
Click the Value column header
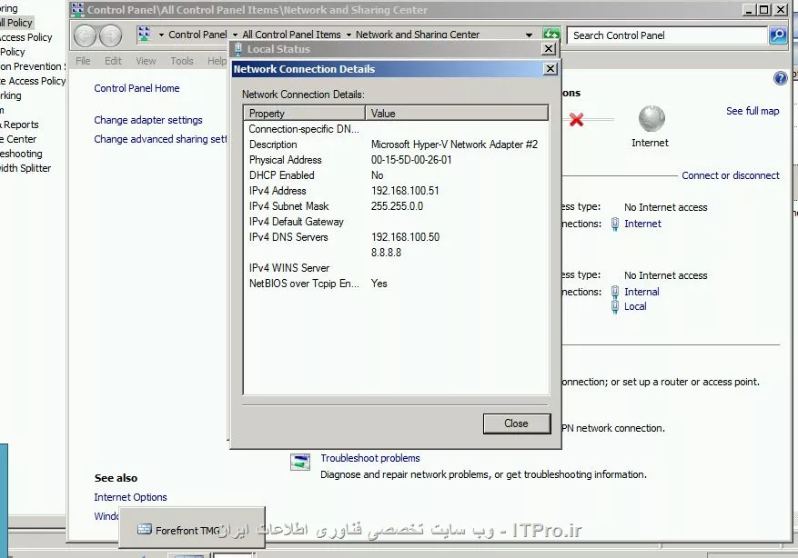pos(457,114)
